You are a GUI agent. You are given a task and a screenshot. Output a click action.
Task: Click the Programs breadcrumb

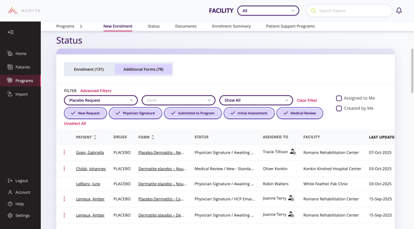65,27
